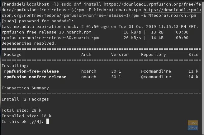The width and height of the screenshot is (204, 135).
Task: Click the 'Install 2 Packages' line
Action: [25, 99]
